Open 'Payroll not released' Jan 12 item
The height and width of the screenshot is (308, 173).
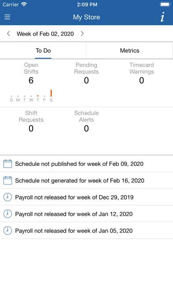pyautogui.click(x=86, y=214)
